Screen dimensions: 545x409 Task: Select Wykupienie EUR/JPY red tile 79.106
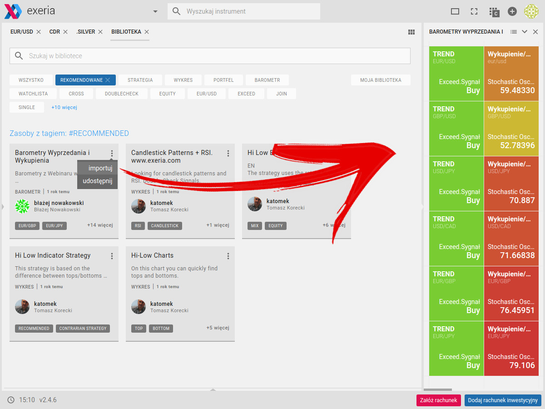[511, 349]
